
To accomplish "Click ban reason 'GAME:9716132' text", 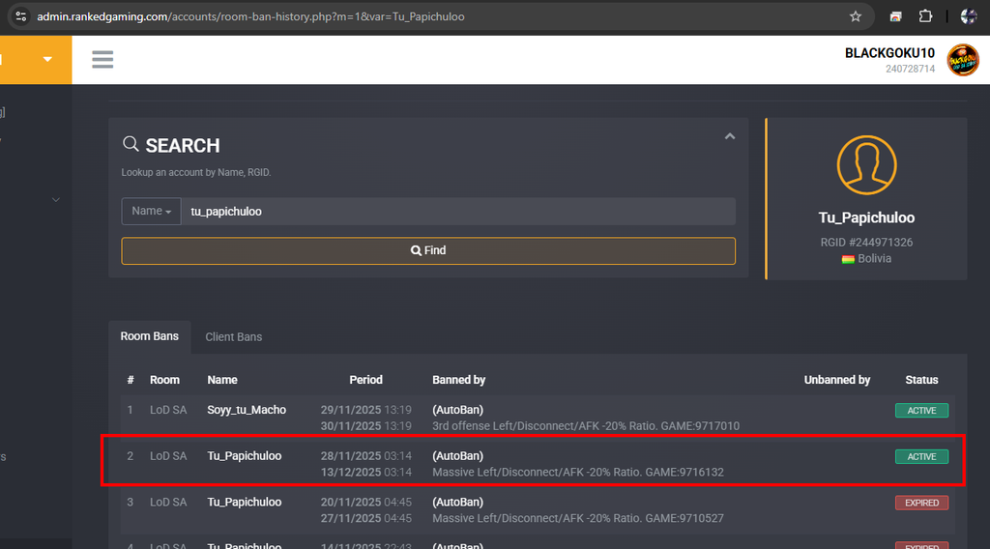I will tap(684, 472).
